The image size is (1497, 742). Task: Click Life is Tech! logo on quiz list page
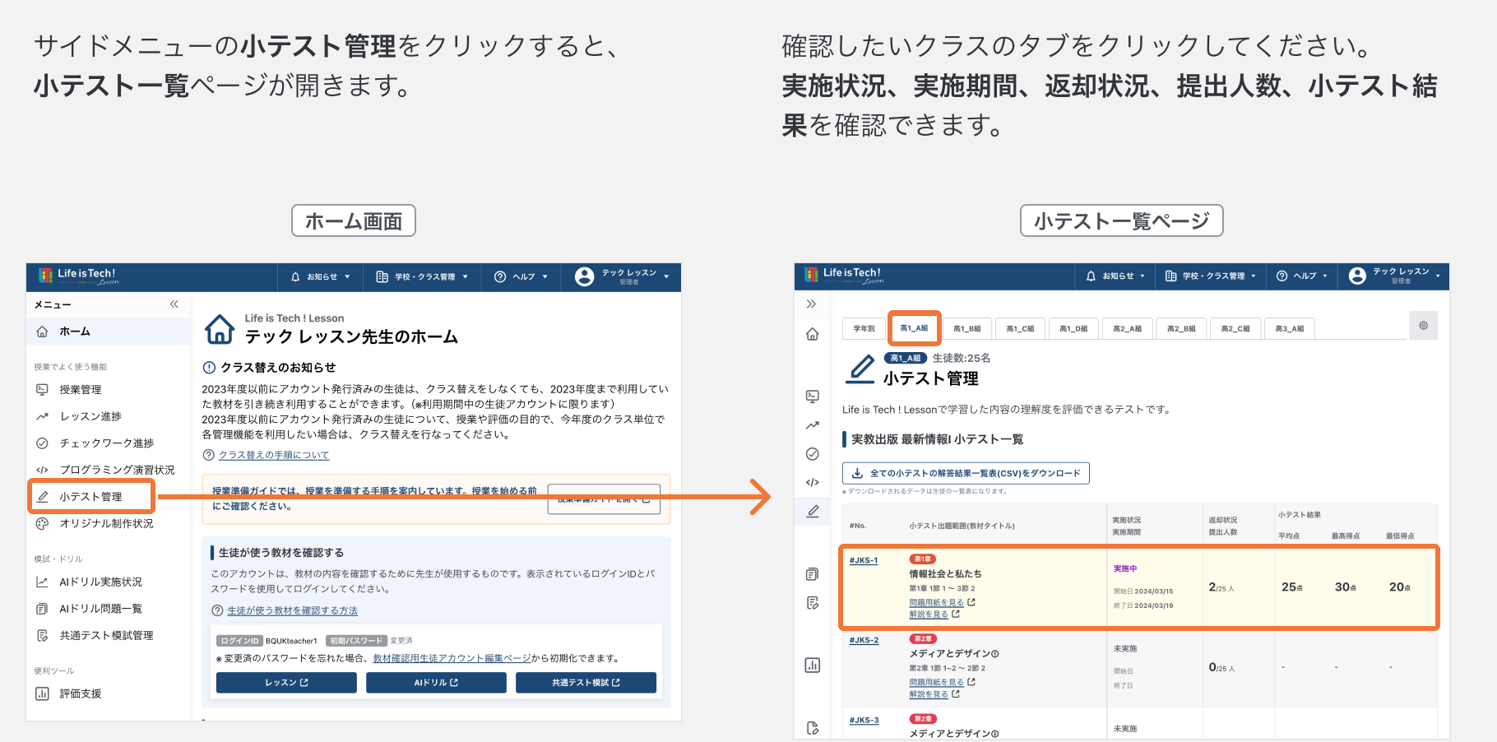845,276
